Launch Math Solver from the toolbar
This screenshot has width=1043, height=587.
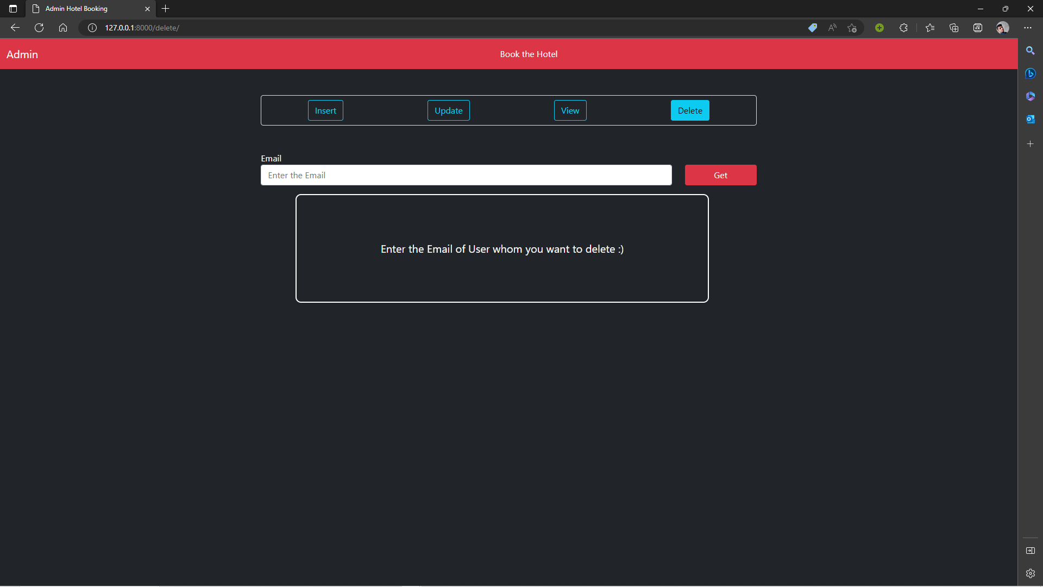[x=978, y=27]
